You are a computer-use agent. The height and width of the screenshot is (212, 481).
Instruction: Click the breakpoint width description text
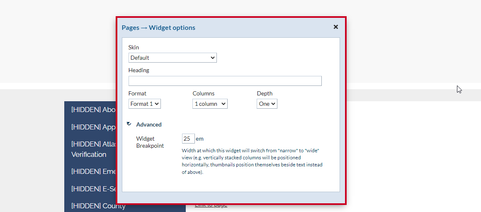pyautogui.click(x=252, y=161)
